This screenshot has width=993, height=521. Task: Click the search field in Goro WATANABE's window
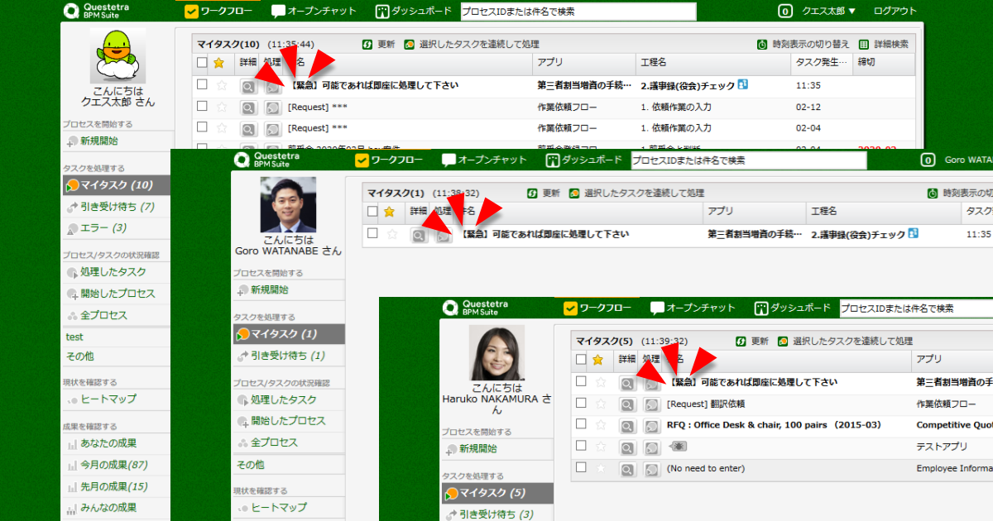click(x=749, y=160)
